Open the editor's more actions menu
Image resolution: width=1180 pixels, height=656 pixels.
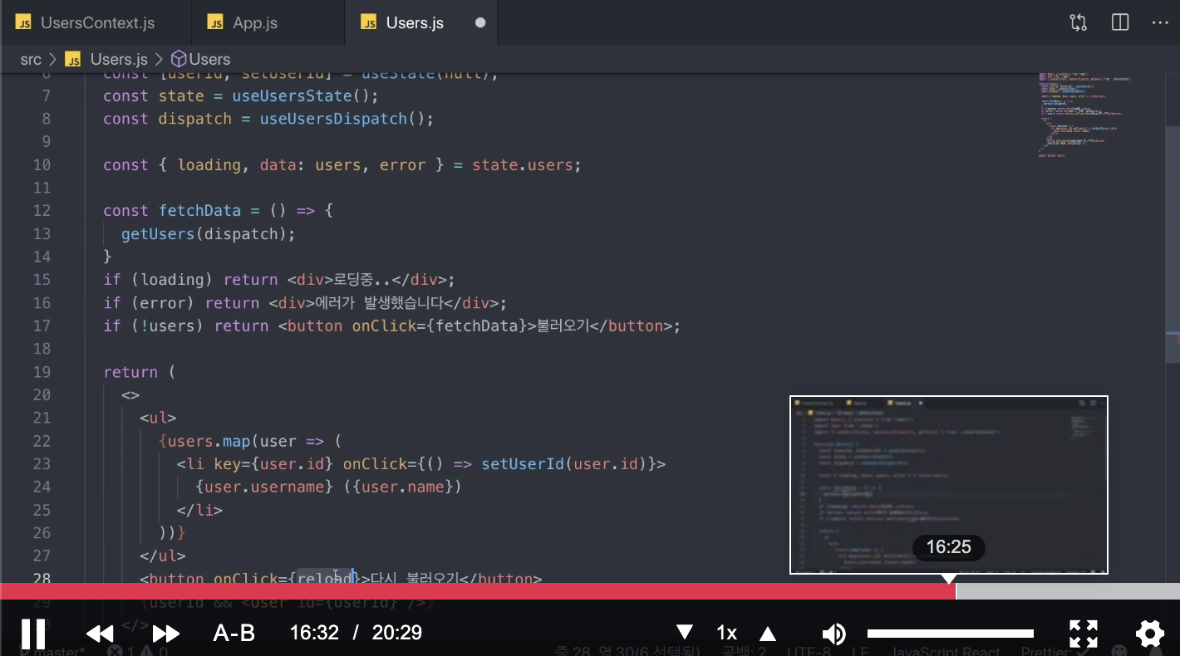click(x=1160, y=22)
